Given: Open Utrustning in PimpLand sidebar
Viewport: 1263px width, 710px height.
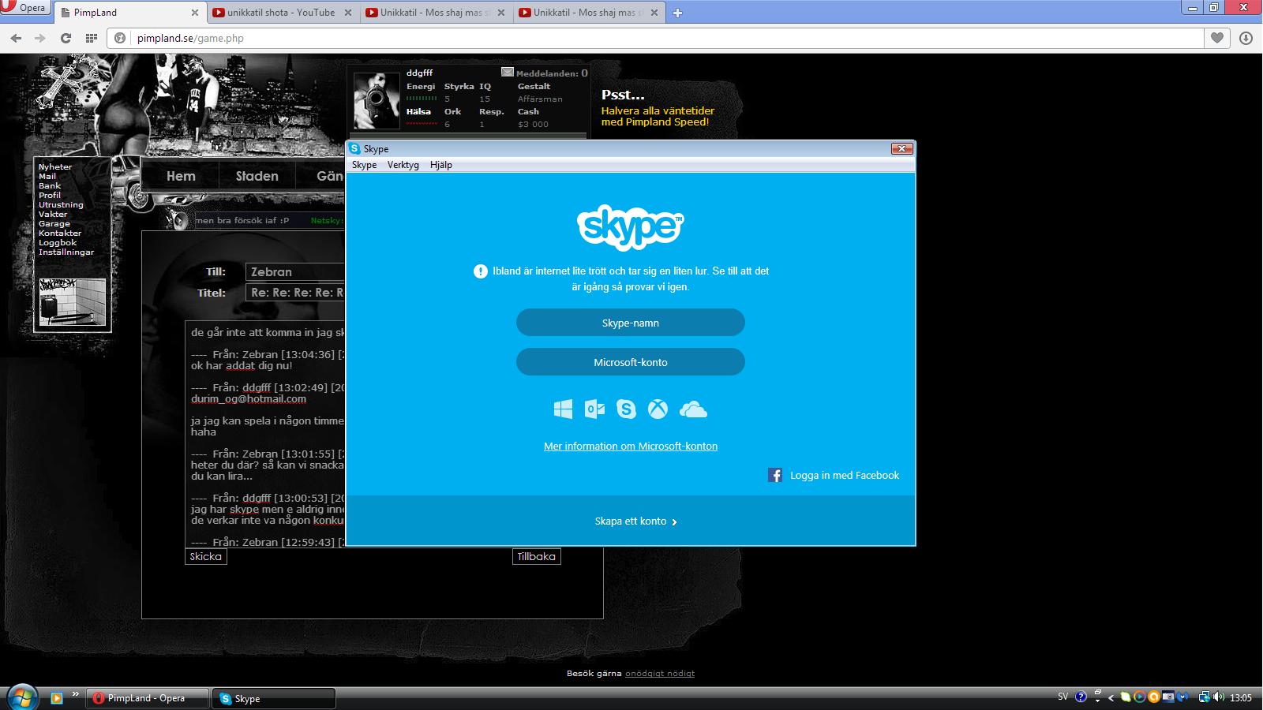Looking at the screenshot, I should pyautogui.click(x=61, y=205).
